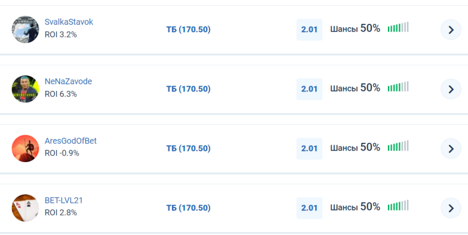Visit NeNaZavode's profile name link
This screenshot has width=468, height=235.
[x=68, y=82]
